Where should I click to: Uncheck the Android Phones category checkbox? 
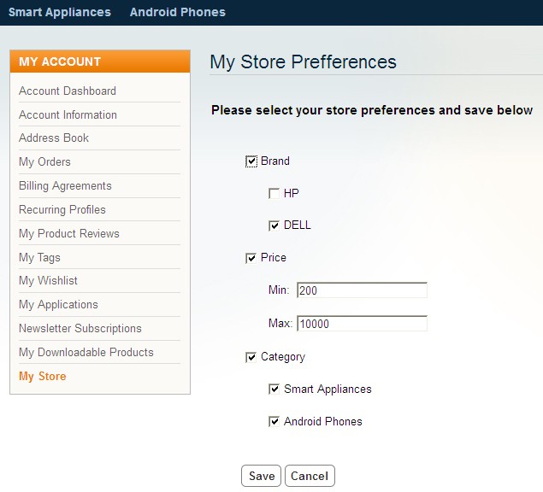tap(274, 421)
